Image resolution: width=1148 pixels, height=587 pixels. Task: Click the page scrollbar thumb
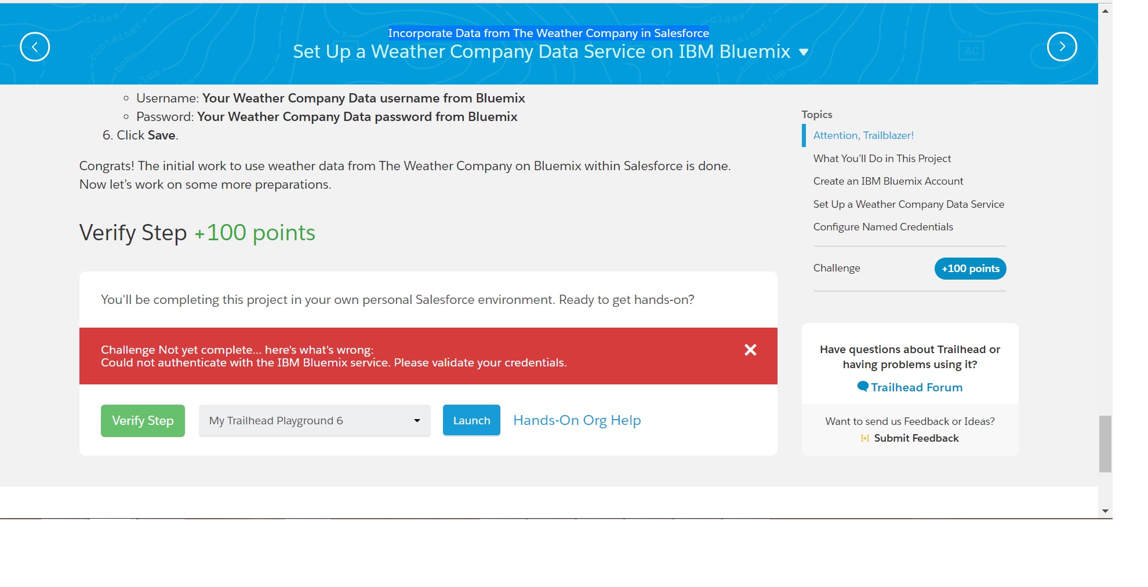pyautogui.click(x=1105, y=443)
